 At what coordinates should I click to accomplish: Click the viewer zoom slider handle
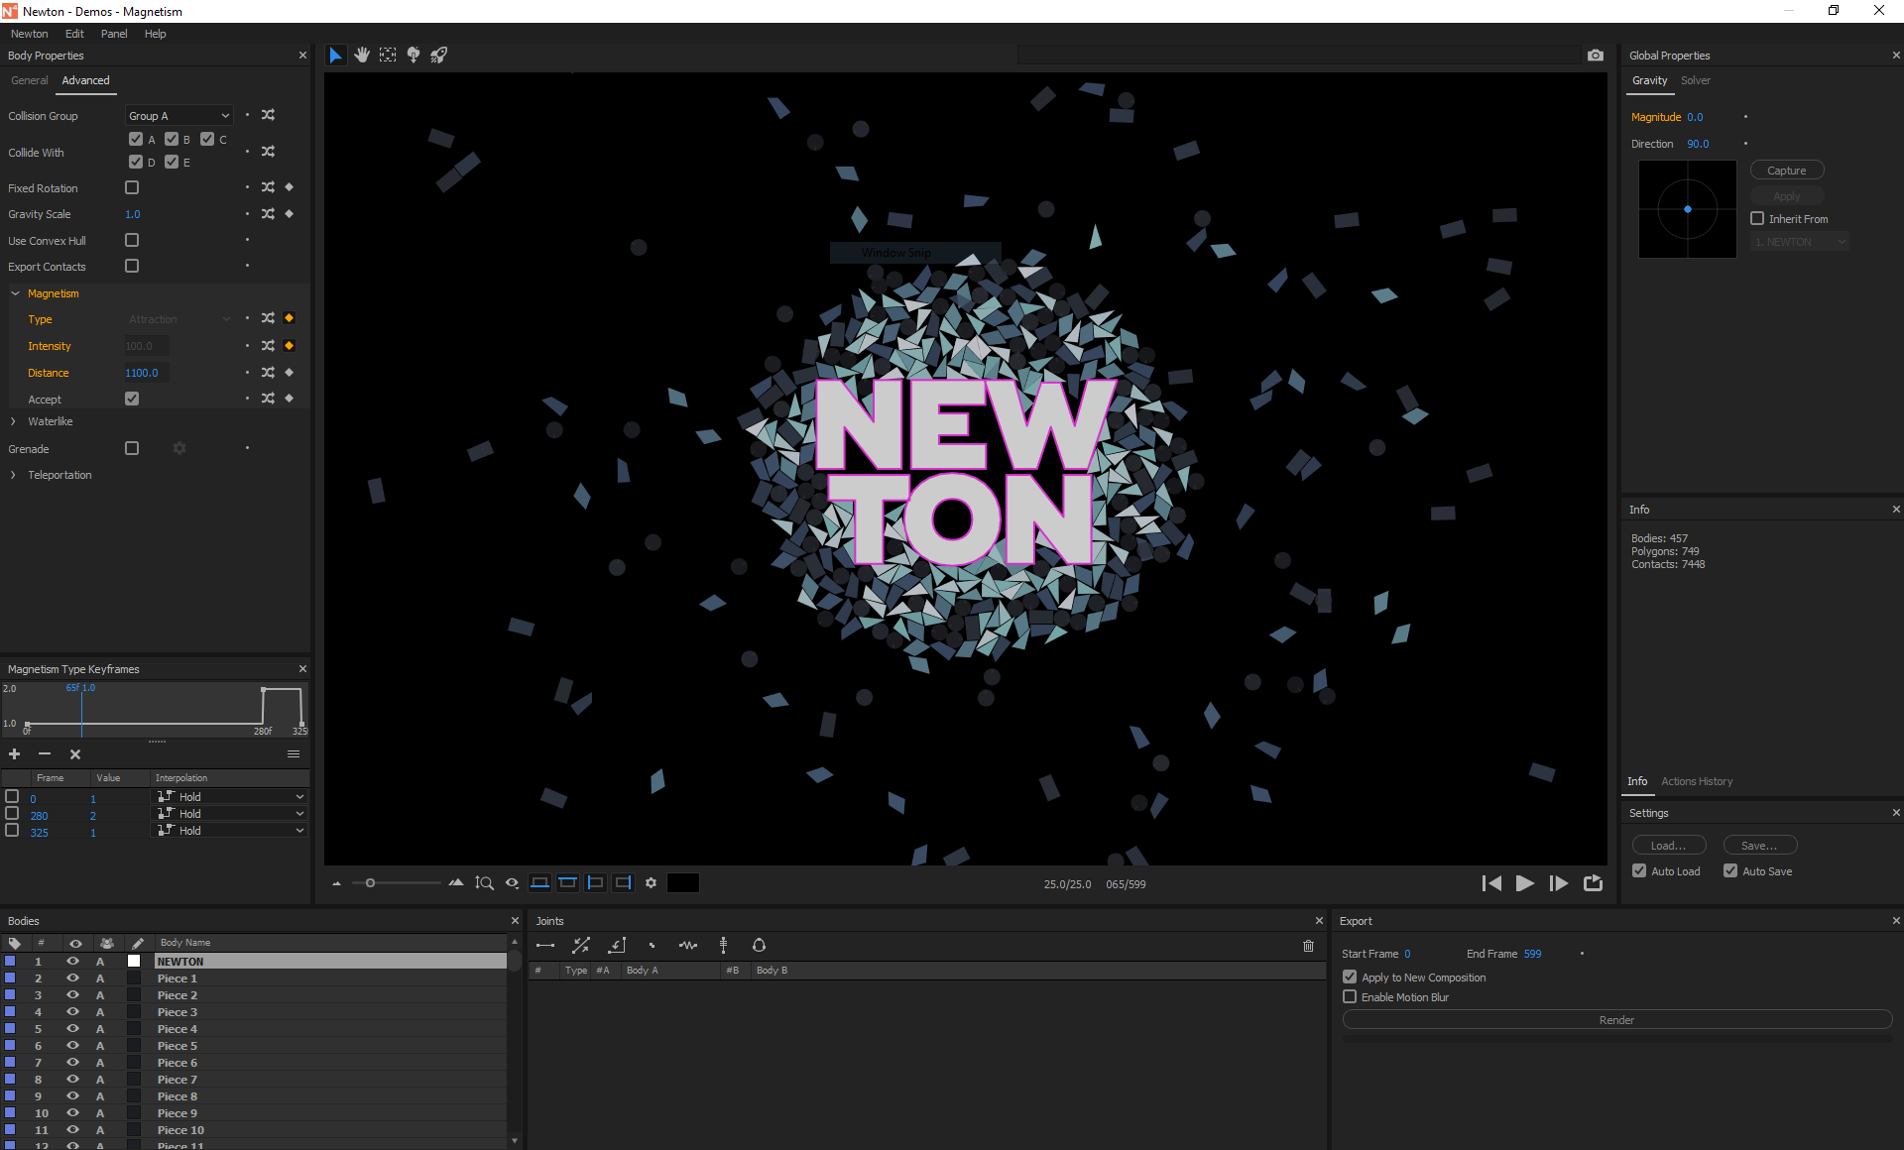coord(370,883)
